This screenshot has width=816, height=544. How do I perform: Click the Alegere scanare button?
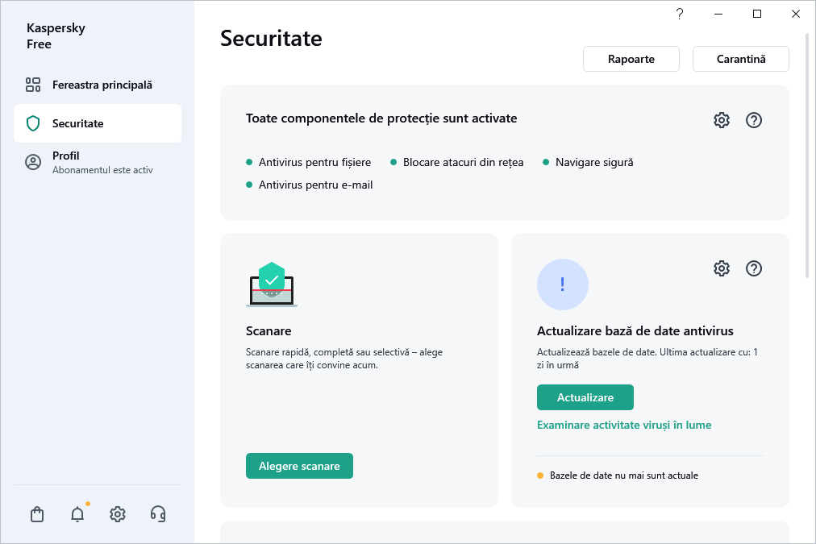point(299,466)
